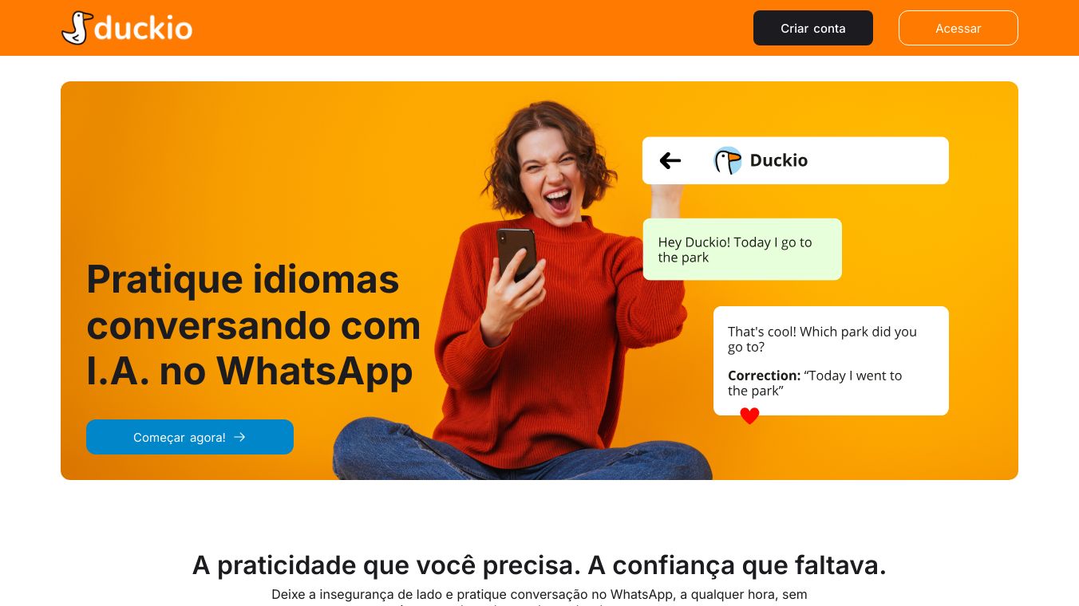Click the white Duckio chat header bar
This screenshot has width=1079, height=606.
click(x=796, y=160)
